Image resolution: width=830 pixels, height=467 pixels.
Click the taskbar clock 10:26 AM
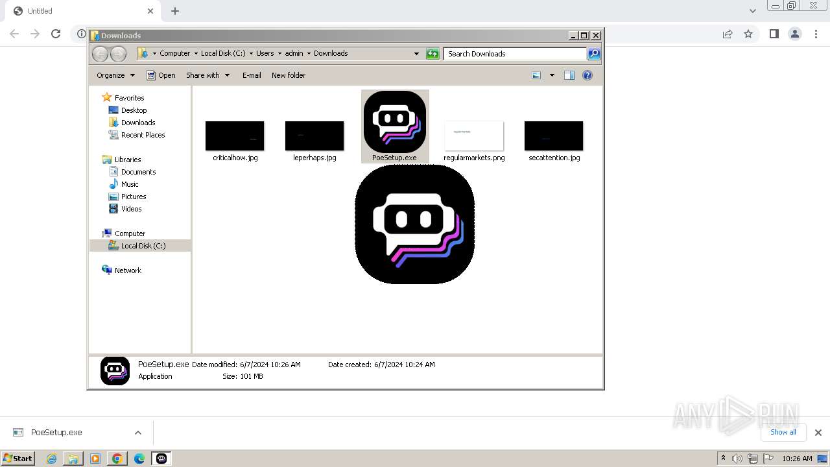click(797, 459)
